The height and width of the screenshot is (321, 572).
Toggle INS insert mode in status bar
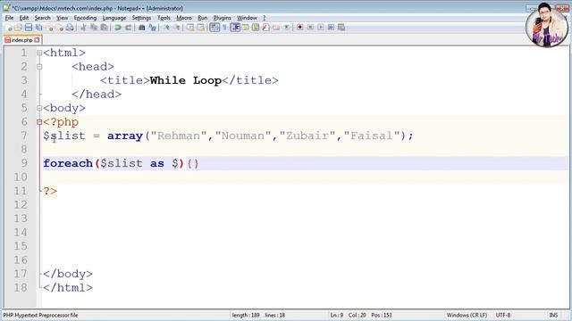coord(553,315)
